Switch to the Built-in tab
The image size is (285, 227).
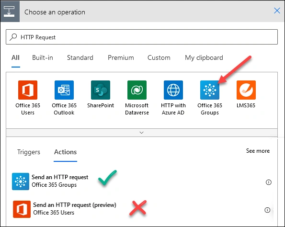pos(43,58)
